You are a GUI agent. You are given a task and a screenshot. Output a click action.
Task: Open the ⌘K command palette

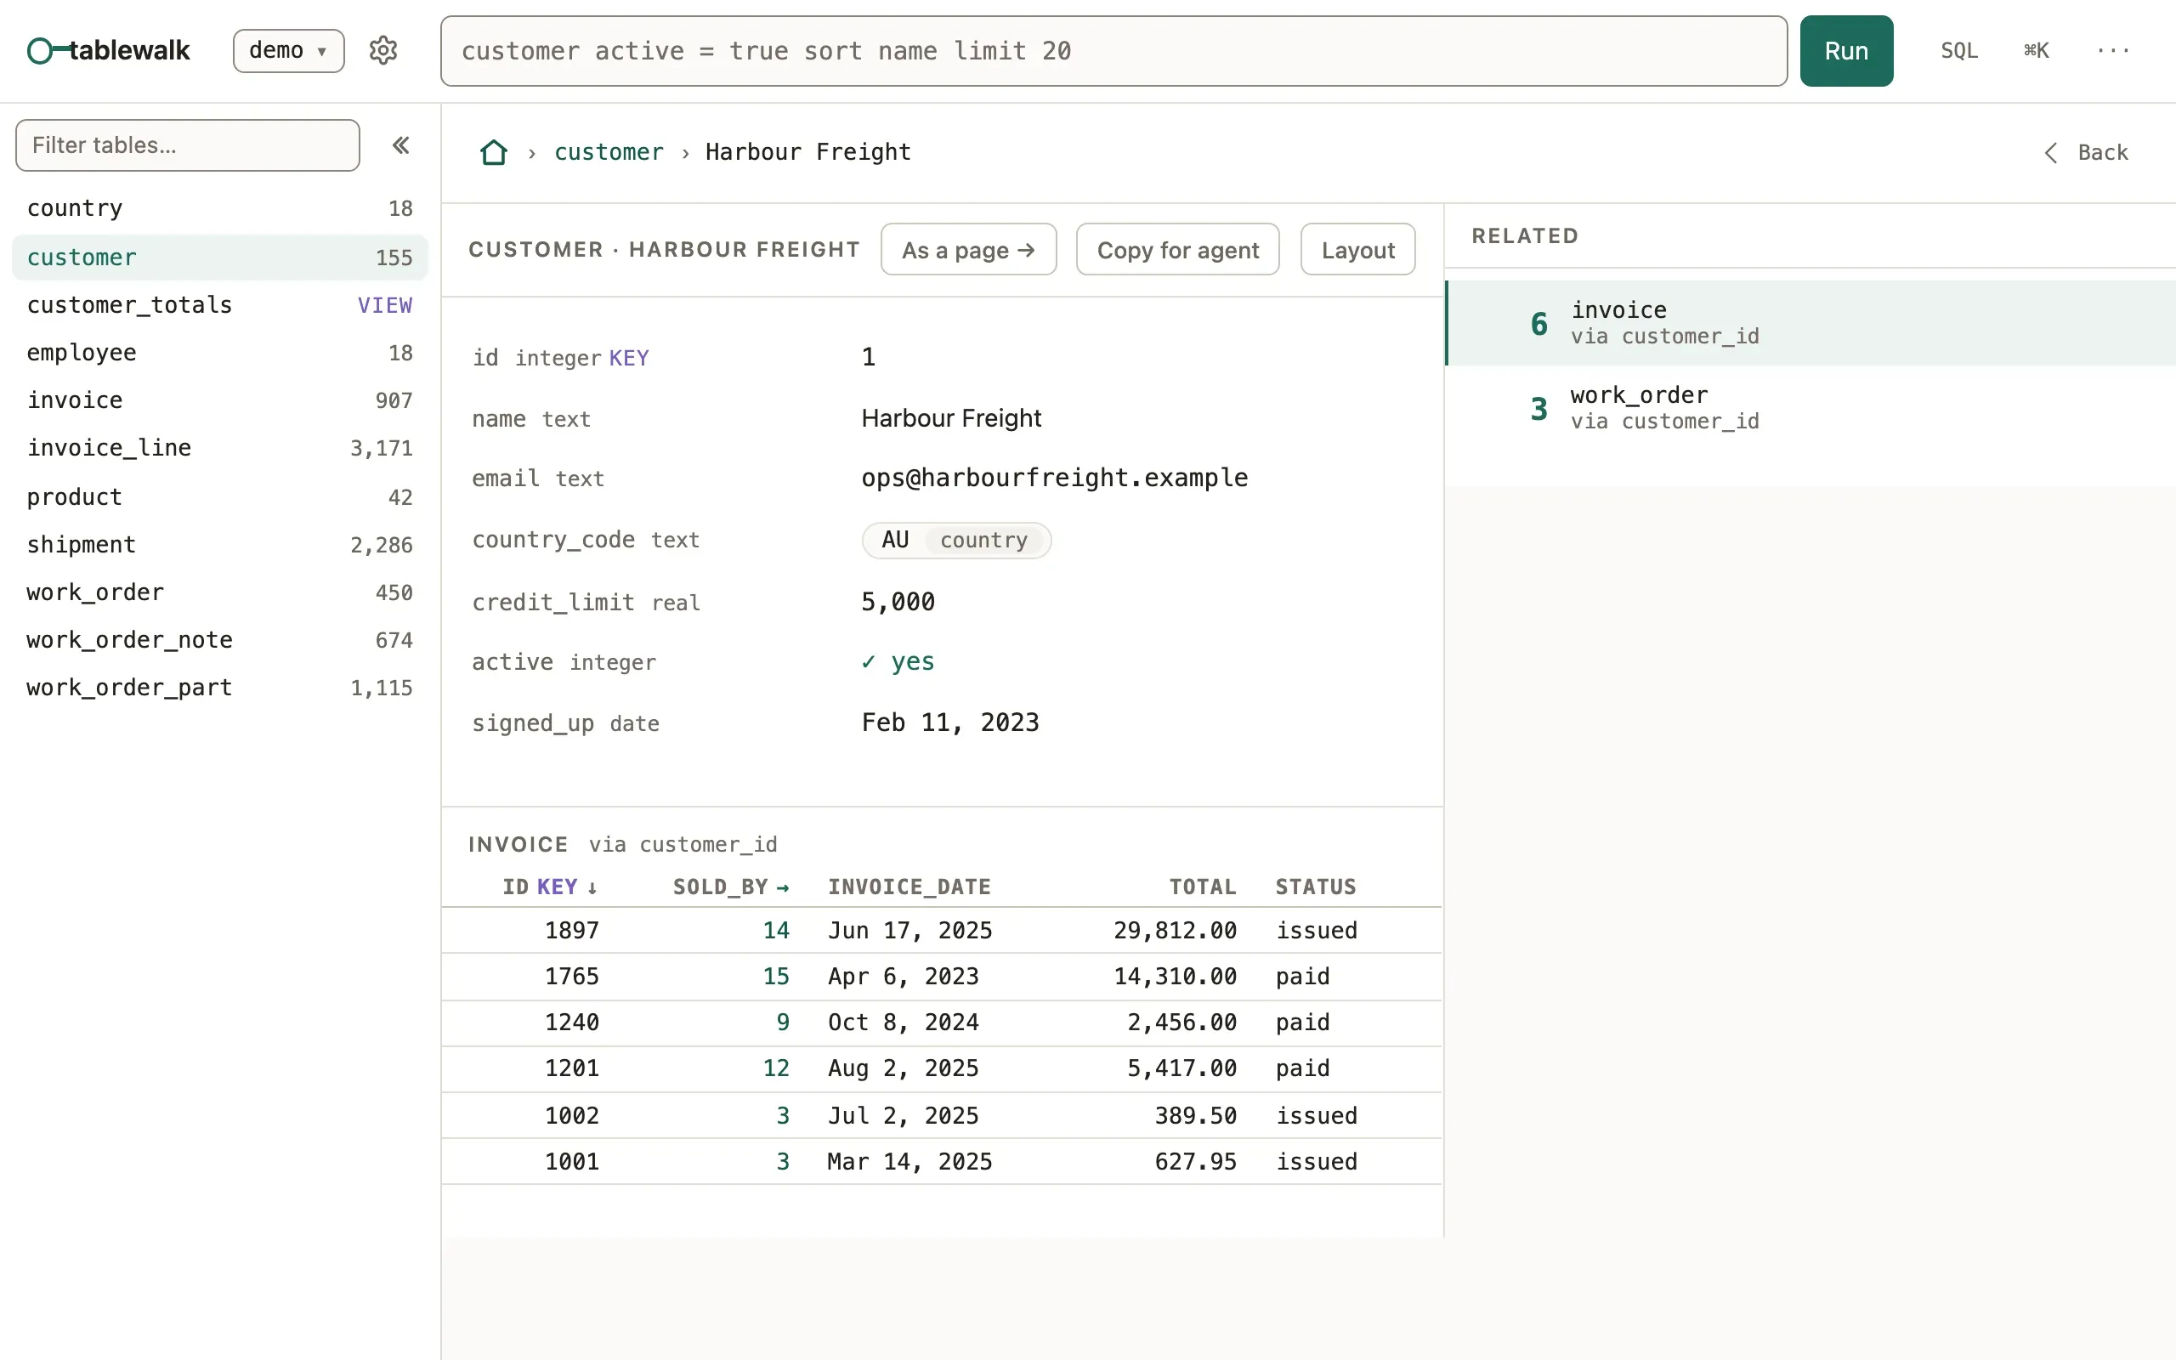click(2036, 50)
